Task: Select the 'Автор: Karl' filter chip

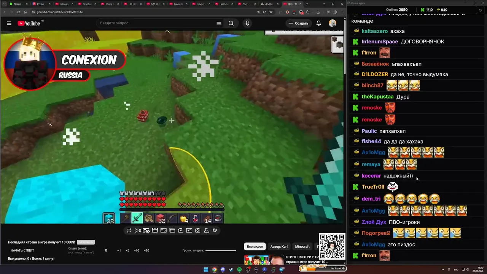Action: coord(279,247)
